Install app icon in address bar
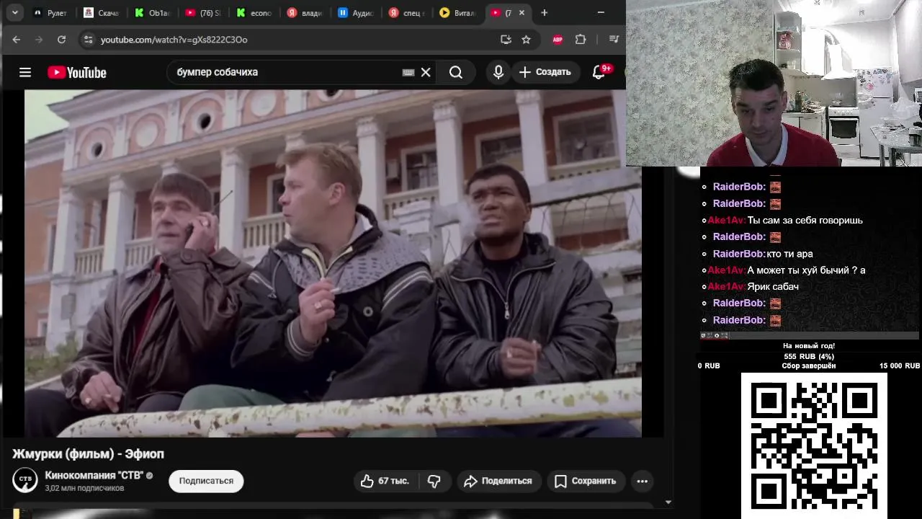Screen dimensions: 922x519 pyautogui.click(x=506, y=40)
